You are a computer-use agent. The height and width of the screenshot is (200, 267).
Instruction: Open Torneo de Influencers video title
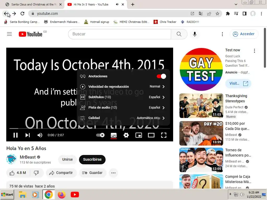pos(238,153)
